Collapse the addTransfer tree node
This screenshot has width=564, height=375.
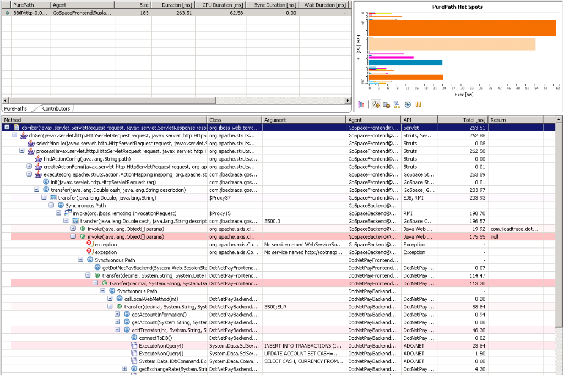coord(117,330)
